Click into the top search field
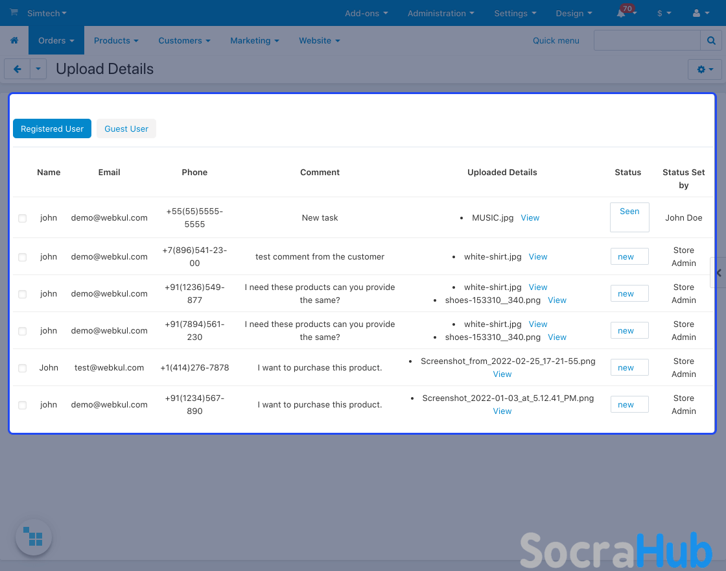Screen dimensions: 726x571 (647, 40)
